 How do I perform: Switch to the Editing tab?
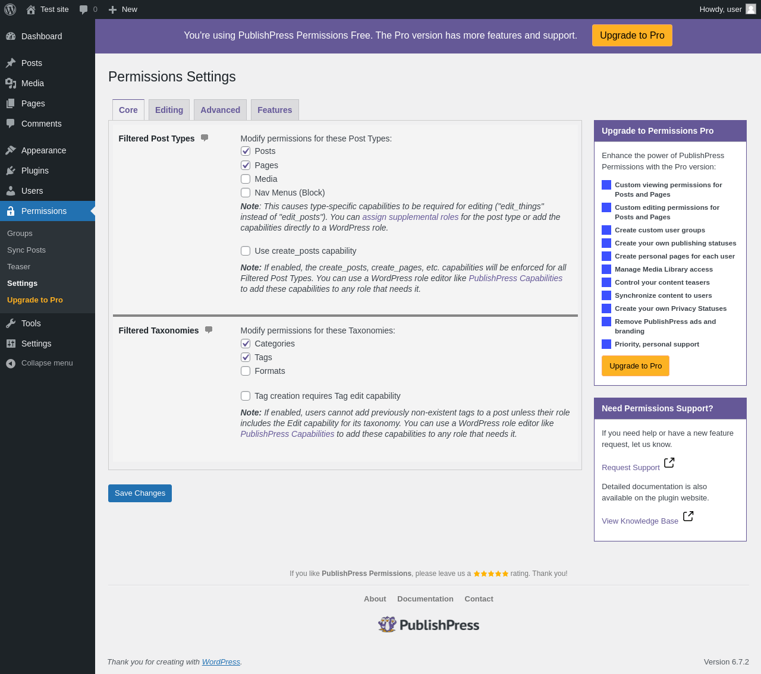[169, 110]
